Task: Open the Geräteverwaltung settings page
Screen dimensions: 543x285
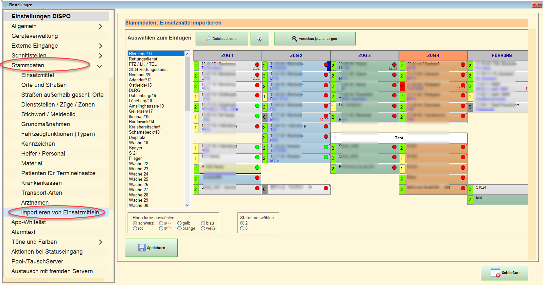Action: click(35, 36)
